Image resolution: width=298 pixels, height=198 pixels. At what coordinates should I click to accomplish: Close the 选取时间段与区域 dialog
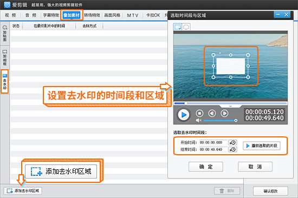click(286, 15)
